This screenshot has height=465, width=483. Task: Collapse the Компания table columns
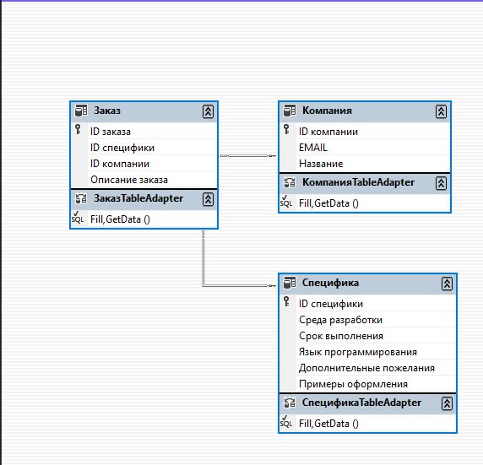pyautogui.click(x=441, y=111)
